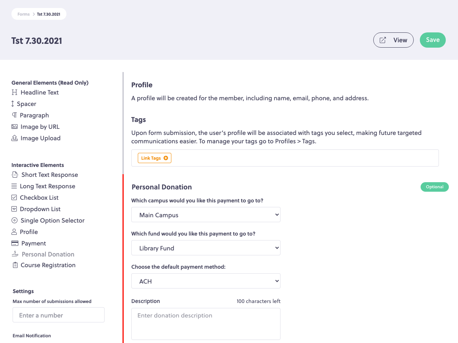Select the Paragraph pilcrow icon
This screenshot has height=343, width=458.
click(x=14, y=115)
